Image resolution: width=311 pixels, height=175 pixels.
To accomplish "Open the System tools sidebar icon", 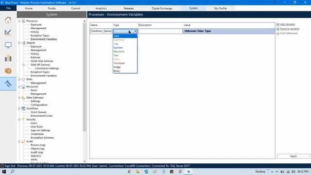I will pos(8,84).
